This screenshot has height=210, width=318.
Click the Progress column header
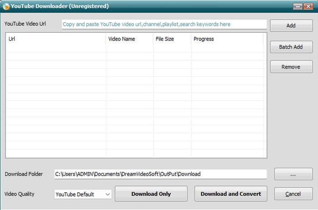pyautogui.click(x=227, y=39)
